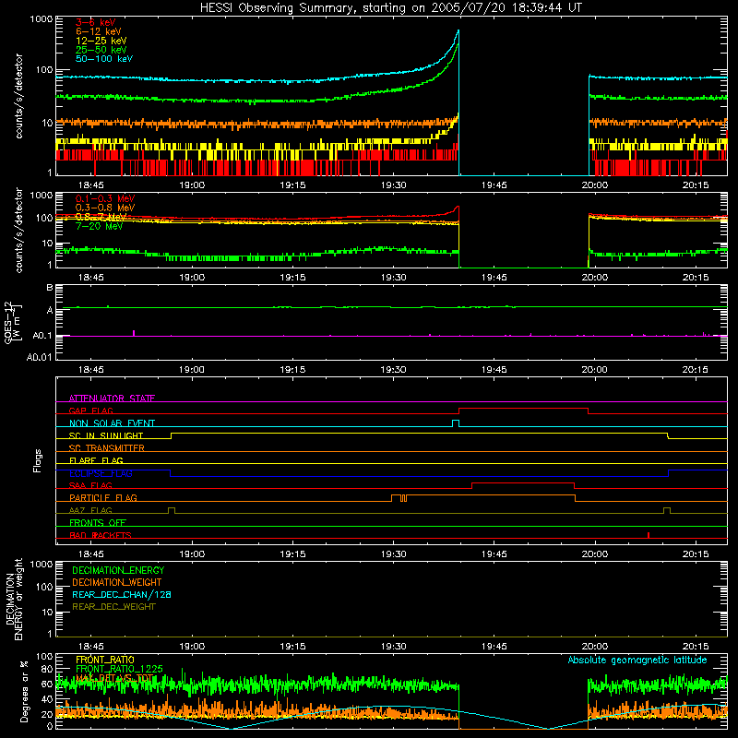Click the raised SAA_FLAG segment
The width and height of the screenshot is (738, 738).
click(x=523, y=482)
